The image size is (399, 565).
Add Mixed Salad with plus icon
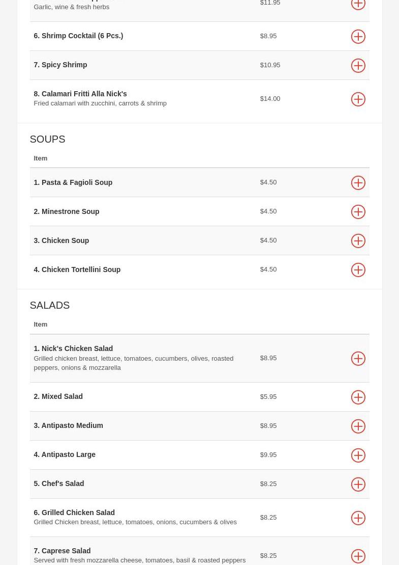(358, 397)
